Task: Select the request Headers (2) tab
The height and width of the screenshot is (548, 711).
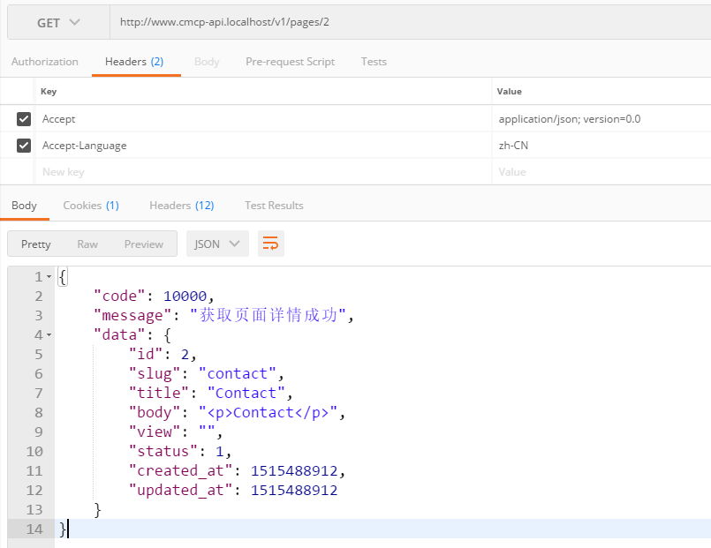Action: 134,62
